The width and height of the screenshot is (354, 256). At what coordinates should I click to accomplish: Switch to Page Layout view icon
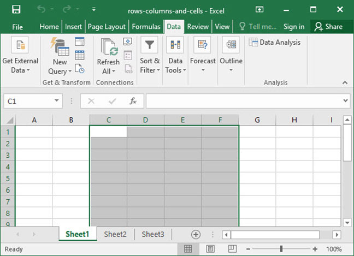210,249
